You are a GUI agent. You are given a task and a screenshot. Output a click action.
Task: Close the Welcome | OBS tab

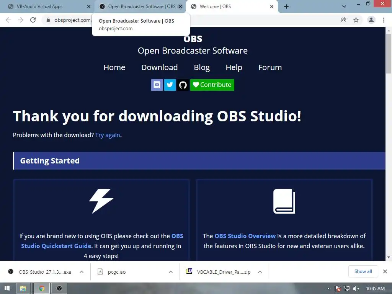tap(272, 7)
